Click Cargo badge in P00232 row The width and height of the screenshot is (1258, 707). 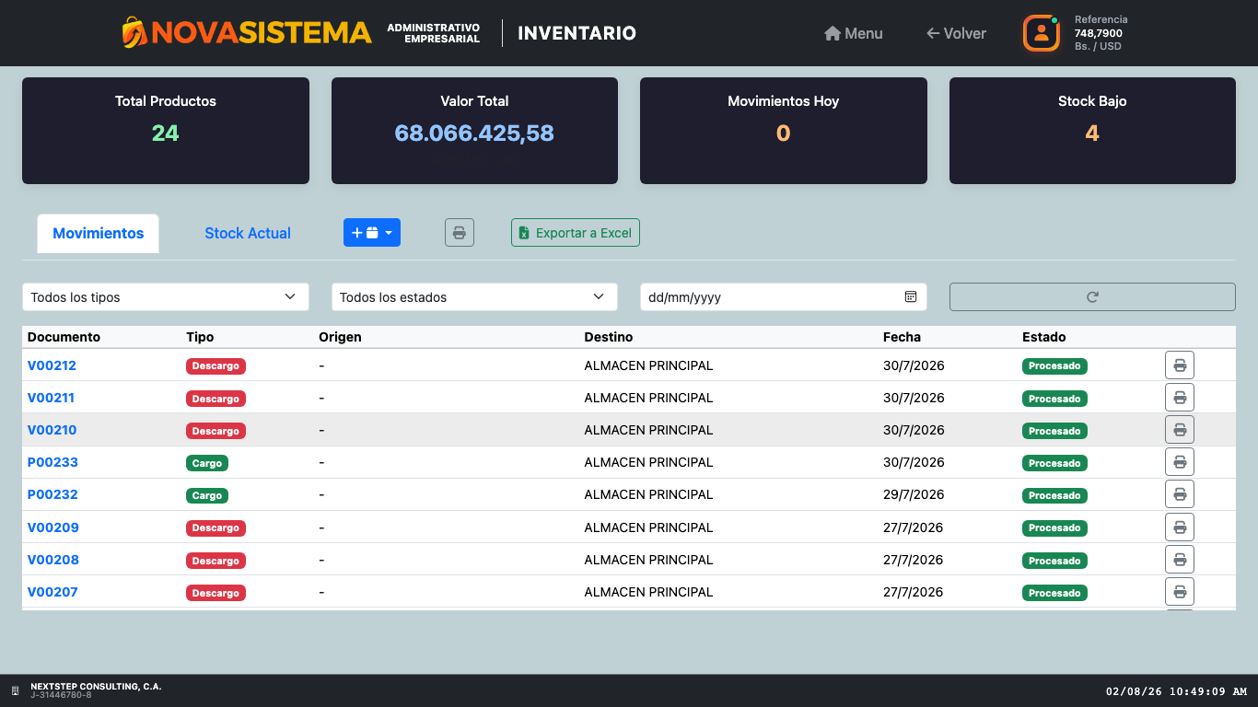[207, 495]
